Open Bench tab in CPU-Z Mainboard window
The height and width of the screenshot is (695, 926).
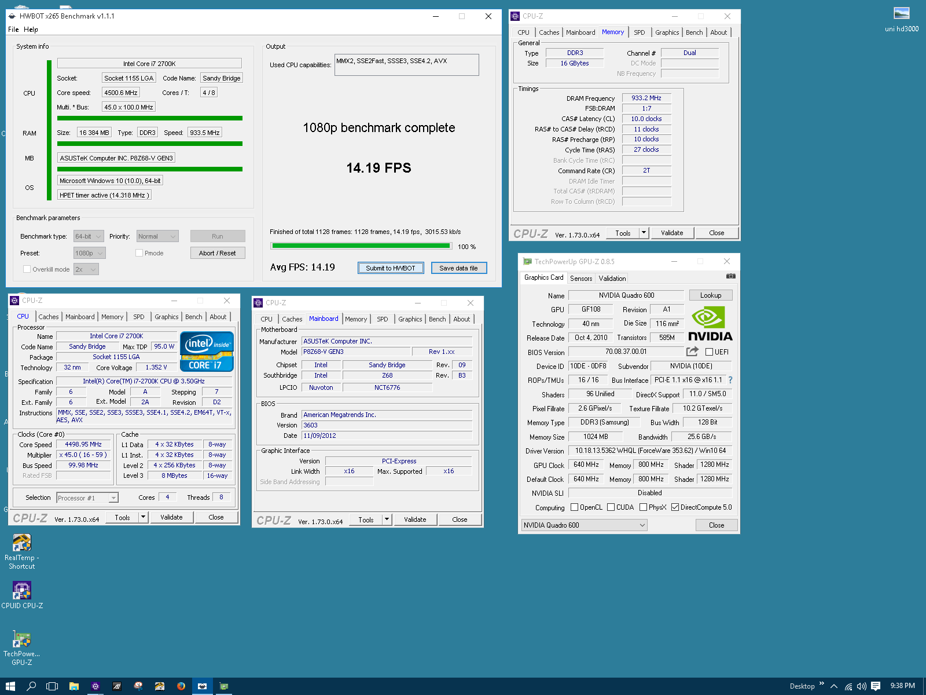pos(438,319)
